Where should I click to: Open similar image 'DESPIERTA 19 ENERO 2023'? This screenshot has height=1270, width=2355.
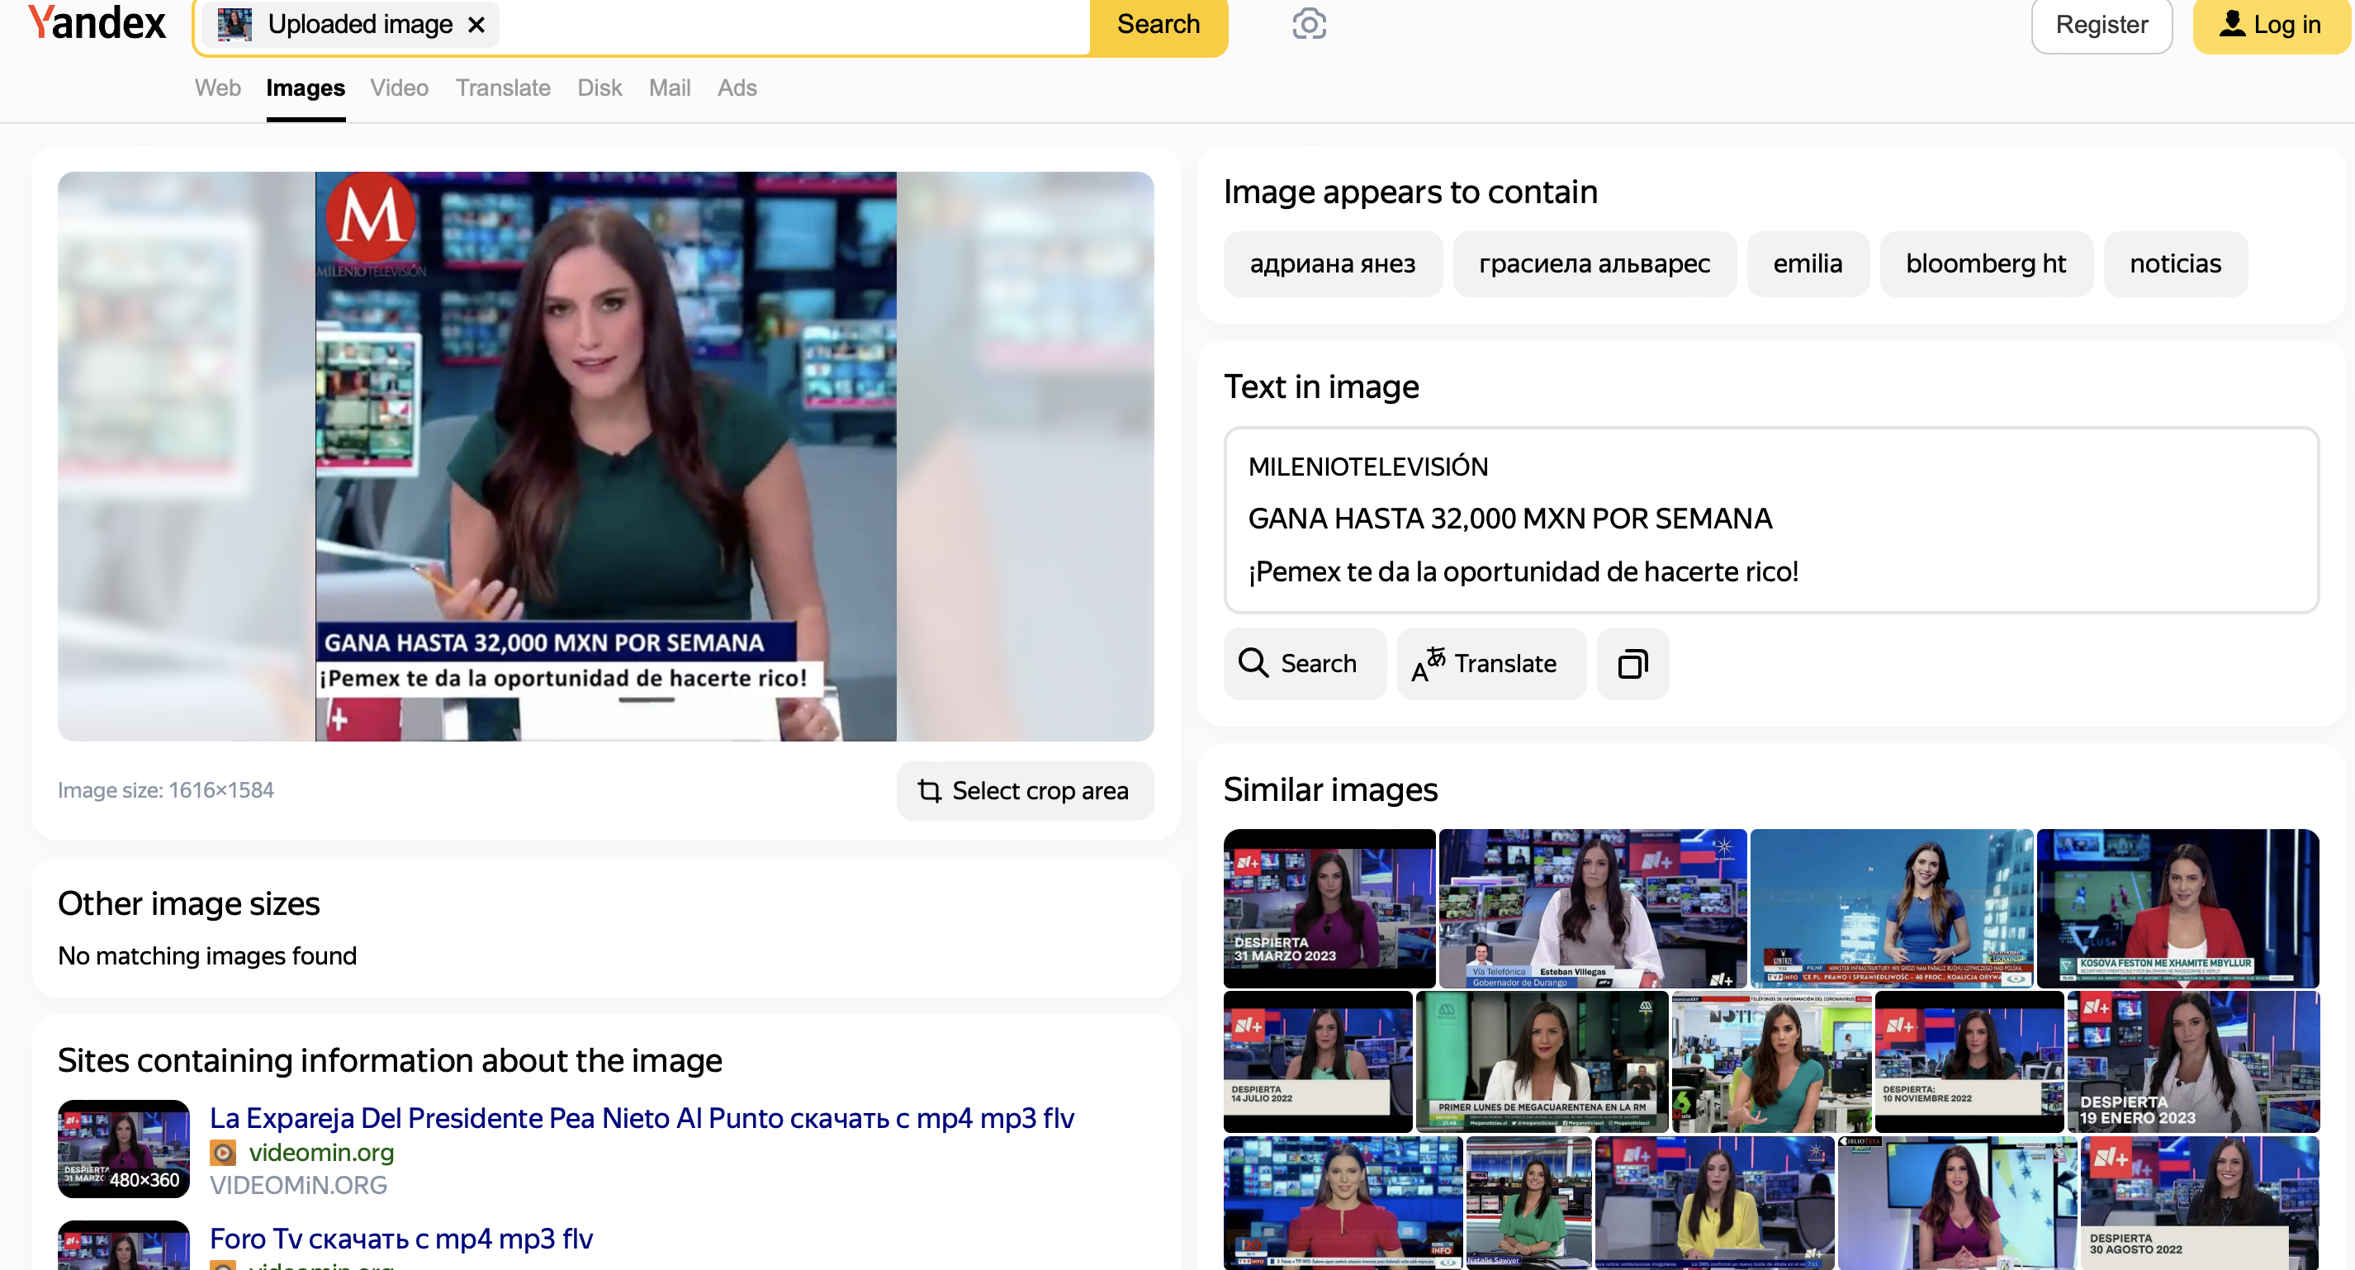click(x=2193, y=1062)
